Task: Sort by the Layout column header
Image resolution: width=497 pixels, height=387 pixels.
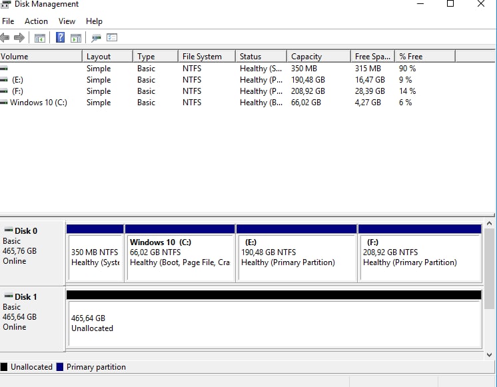Action: click(x=107, y=57)
